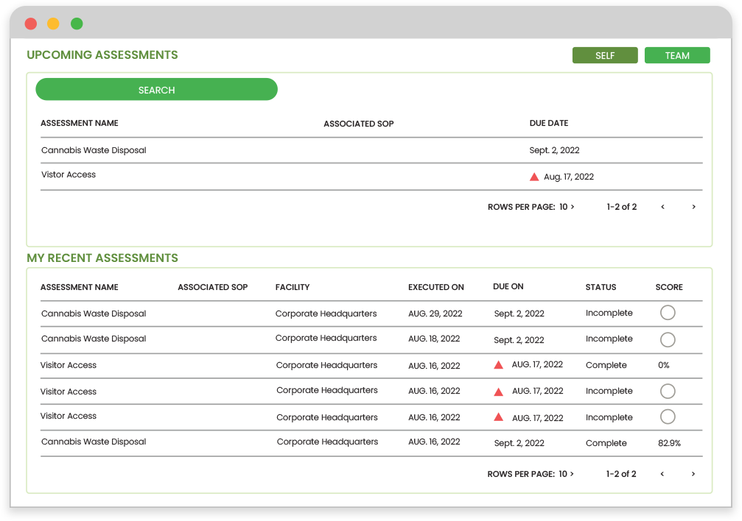Sort recent table by DUE ON header
Image resolution: width=742 pixels, height=521 pixels.
(x=508, y=286)
